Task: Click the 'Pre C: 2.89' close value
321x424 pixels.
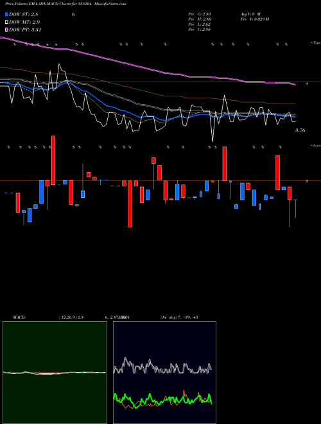Action: [x=200, y=30]
